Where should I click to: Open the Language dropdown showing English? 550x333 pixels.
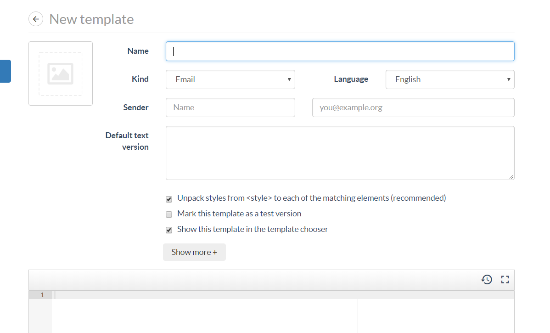[449, 79]
